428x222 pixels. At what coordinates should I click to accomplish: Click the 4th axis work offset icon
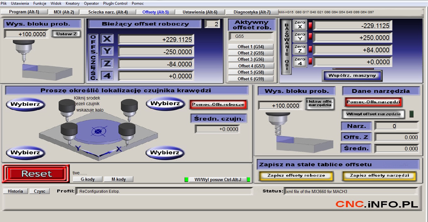click(x=107, y=76)
